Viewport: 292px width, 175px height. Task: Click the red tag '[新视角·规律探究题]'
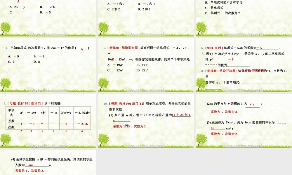pyautogui.click(x=124, y=48)
